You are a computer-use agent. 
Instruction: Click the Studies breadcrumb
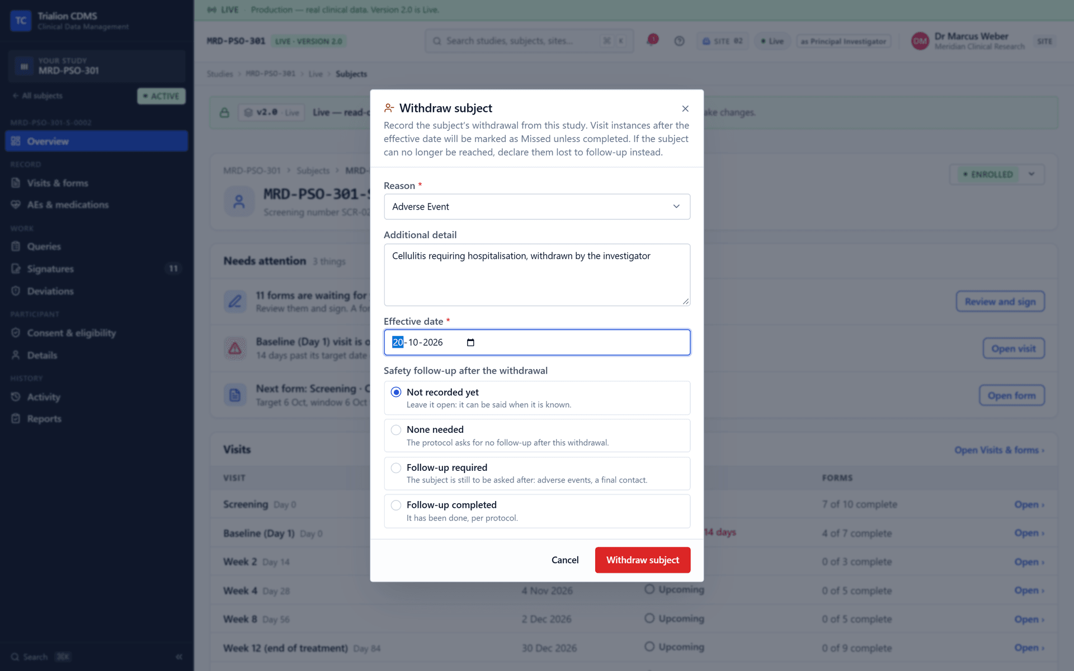tap(219, 74)
